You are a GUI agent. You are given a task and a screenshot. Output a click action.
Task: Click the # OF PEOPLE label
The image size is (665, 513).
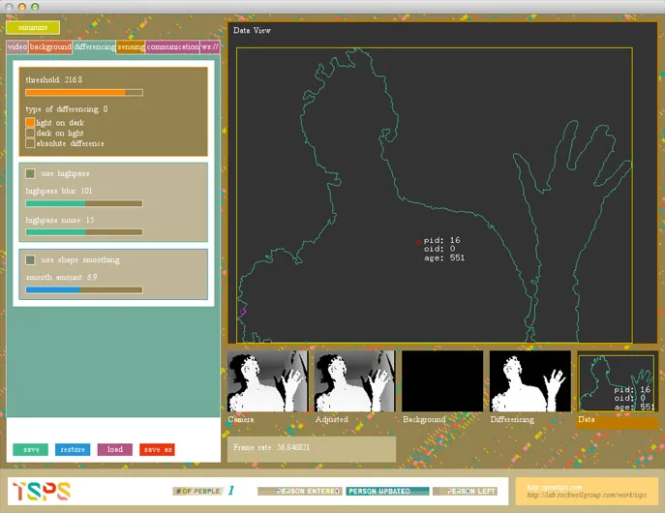(x=197, y=491)
